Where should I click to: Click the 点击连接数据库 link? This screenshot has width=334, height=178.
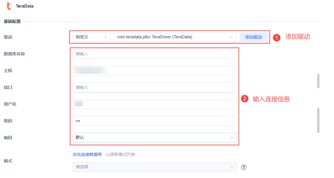click(x=87, y=155)
